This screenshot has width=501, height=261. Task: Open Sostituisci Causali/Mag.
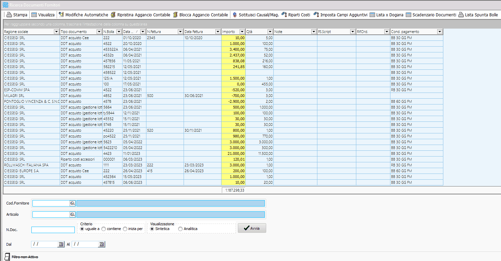256,15
